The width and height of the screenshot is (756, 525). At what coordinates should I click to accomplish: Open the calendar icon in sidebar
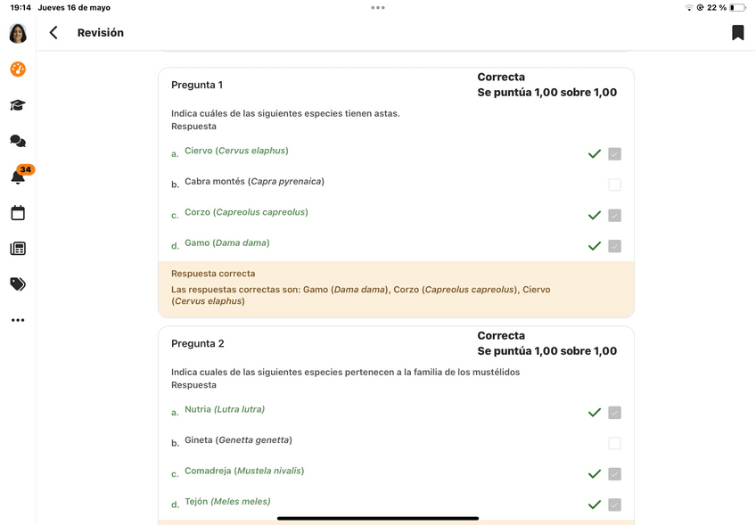[18, 213]
